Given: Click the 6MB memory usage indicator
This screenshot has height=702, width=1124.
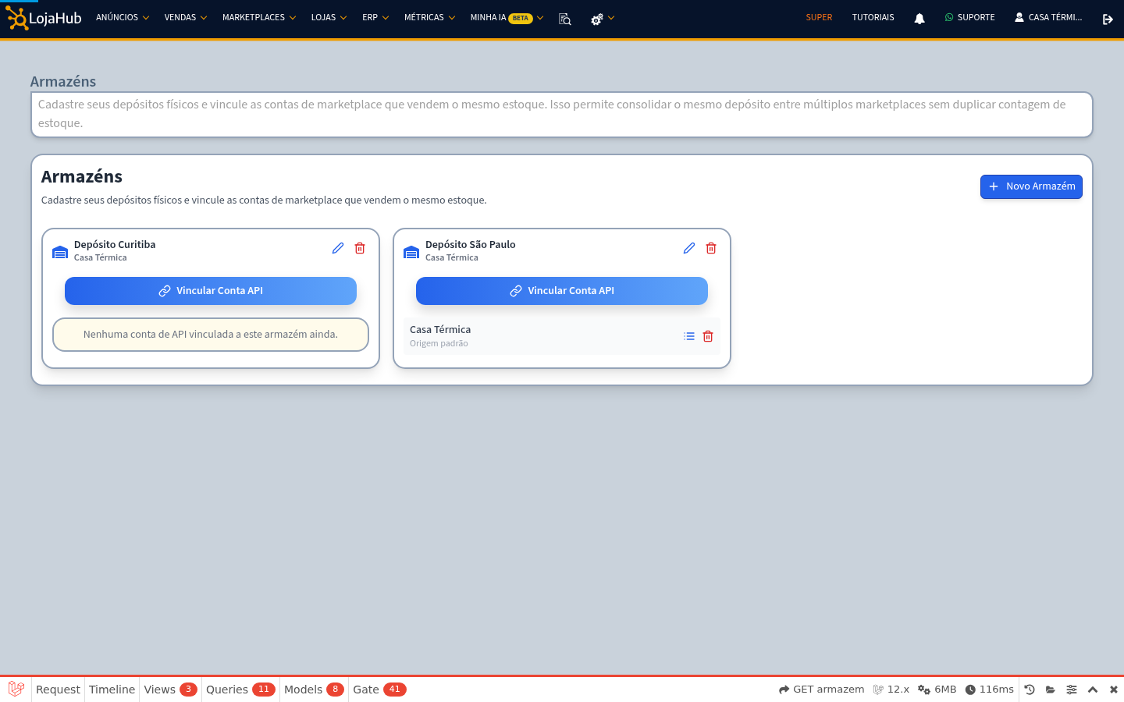Looking at the screenshot, I should click(x=937, y=690).
